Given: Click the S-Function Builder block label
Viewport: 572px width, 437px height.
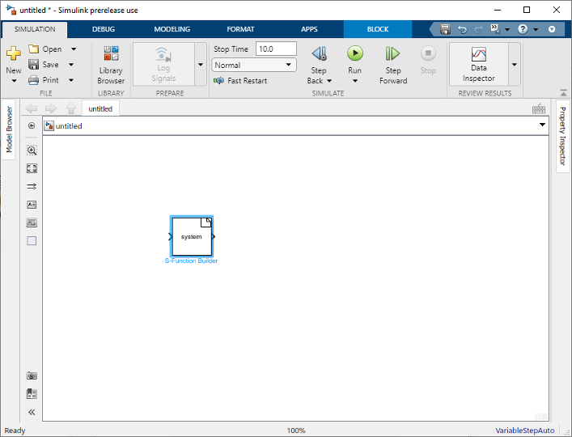Looking at the screenshot, I should click(191, 261).
